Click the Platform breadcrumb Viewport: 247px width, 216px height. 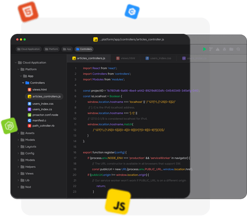pyautogui.click(x=51, y=49)
